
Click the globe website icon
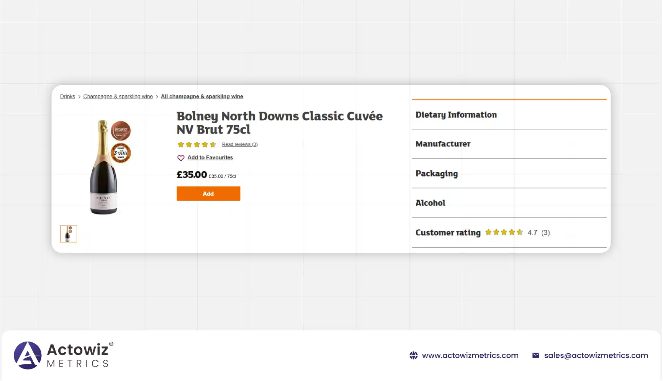[414, 355]
